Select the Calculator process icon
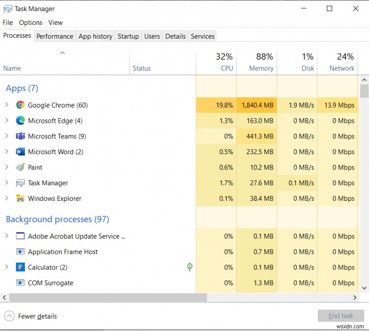The height and width of the screenshot is (331, 369). (20, 267)
